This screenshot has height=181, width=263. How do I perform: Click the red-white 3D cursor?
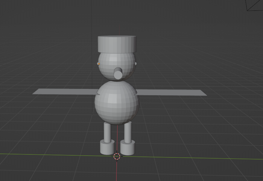[x=117, y=156]
